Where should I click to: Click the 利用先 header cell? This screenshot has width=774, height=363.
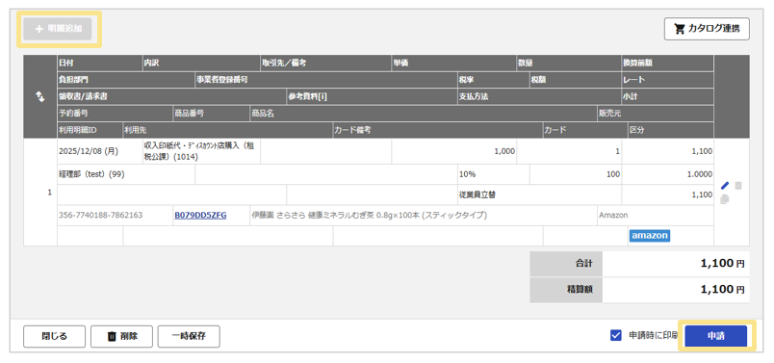tap(227, 130)
